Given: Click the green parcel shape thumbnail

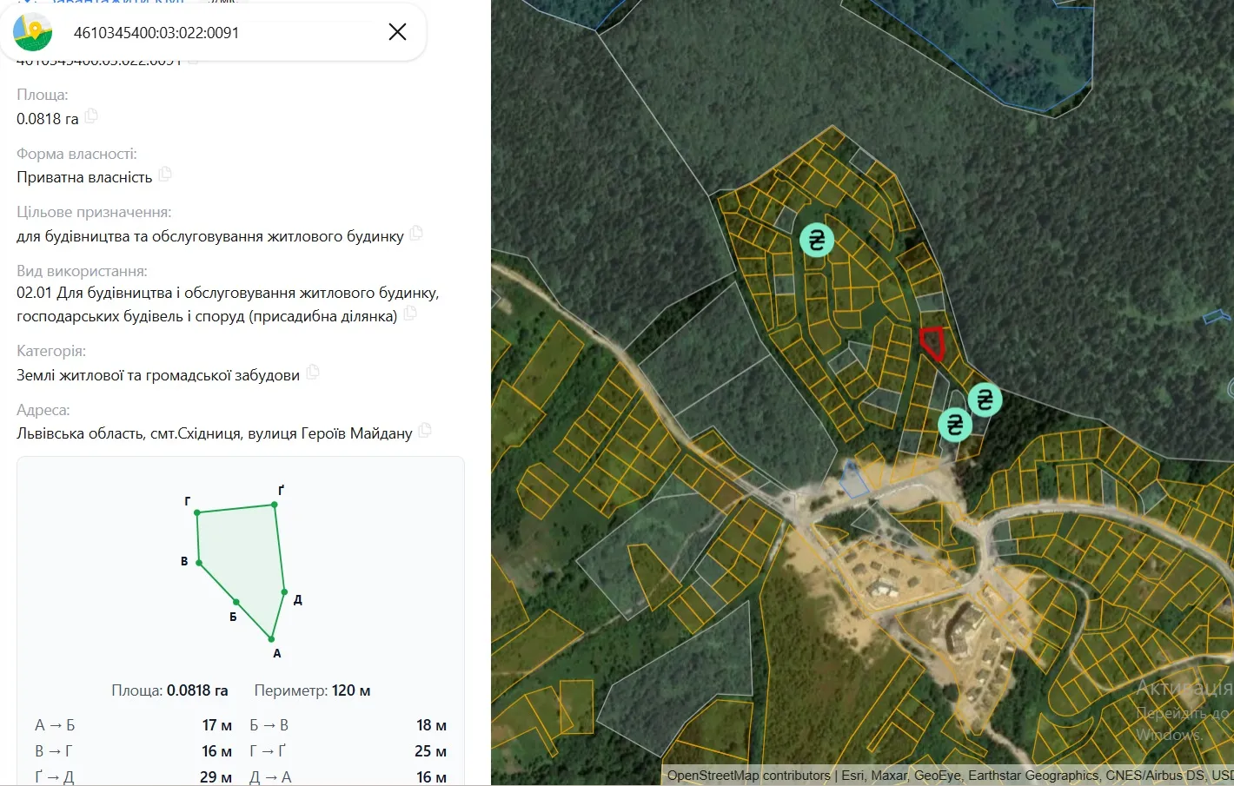Looking at the screenshot, I should click(x=242, y=572).
